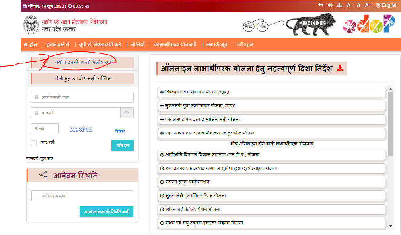Check the याद रखें remember me checkbox
The image size is (401, 235).
point(34,143)
